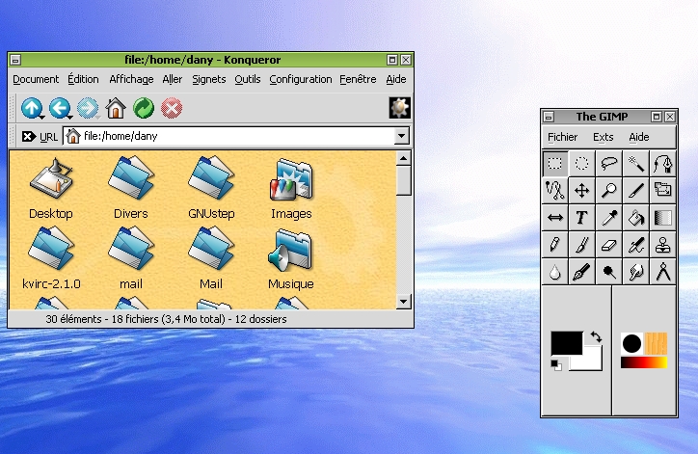This screenshot has height=454, width=698.
Task: Select the Divers folder
Action: pyautogui.click(x=131, y=188)
